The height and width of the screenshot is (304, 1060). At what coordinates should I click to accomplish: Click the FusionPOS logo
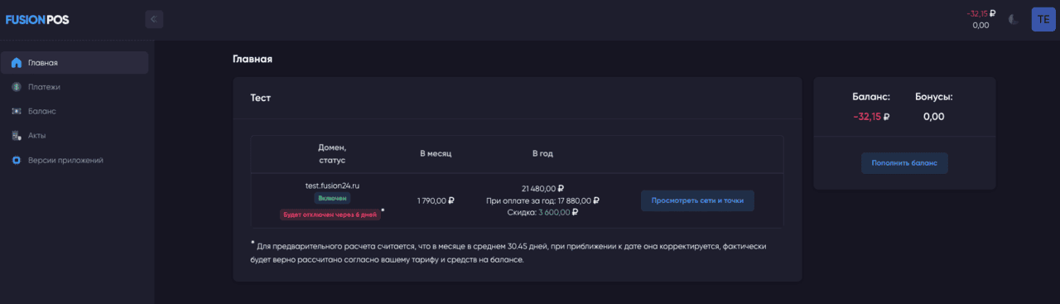pos(36,19)
